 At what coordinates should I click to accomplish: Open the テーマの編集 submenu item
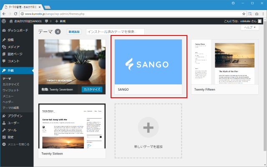tap(11, 108)
